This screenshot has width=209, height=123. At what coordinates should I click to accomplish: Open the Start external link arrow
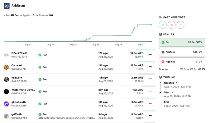172,92
